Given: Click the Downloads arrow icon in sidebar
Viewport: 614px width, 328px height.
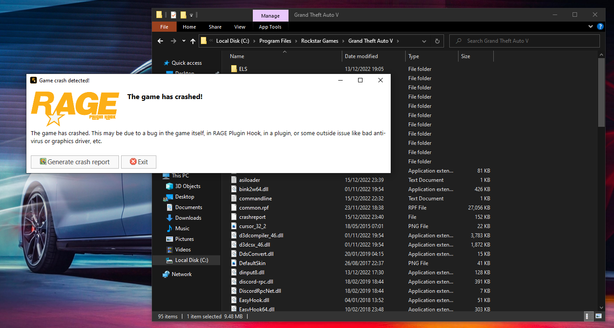Looking at the screenshot, I should click(x=170, y=218).
